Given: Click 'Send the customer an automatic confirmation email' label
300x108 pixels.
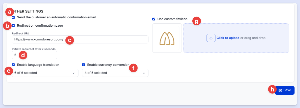Looking at the screenshot, I should coord(56,17).
